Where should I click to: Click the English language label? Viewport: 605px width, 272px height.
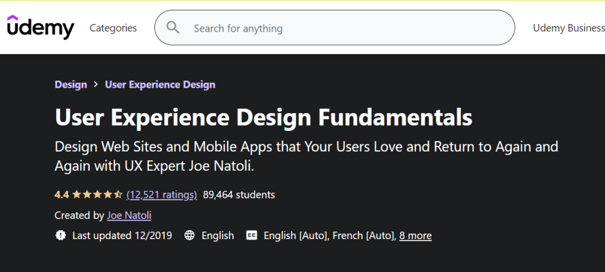click(x=217, y=235)
